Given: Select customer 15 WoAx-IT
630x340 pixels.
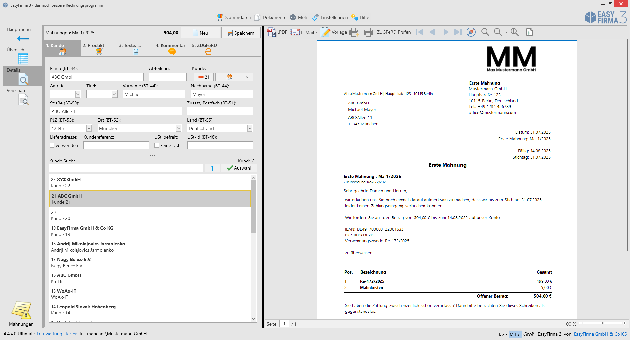Looking at the screenshot, I should (150, 294).
